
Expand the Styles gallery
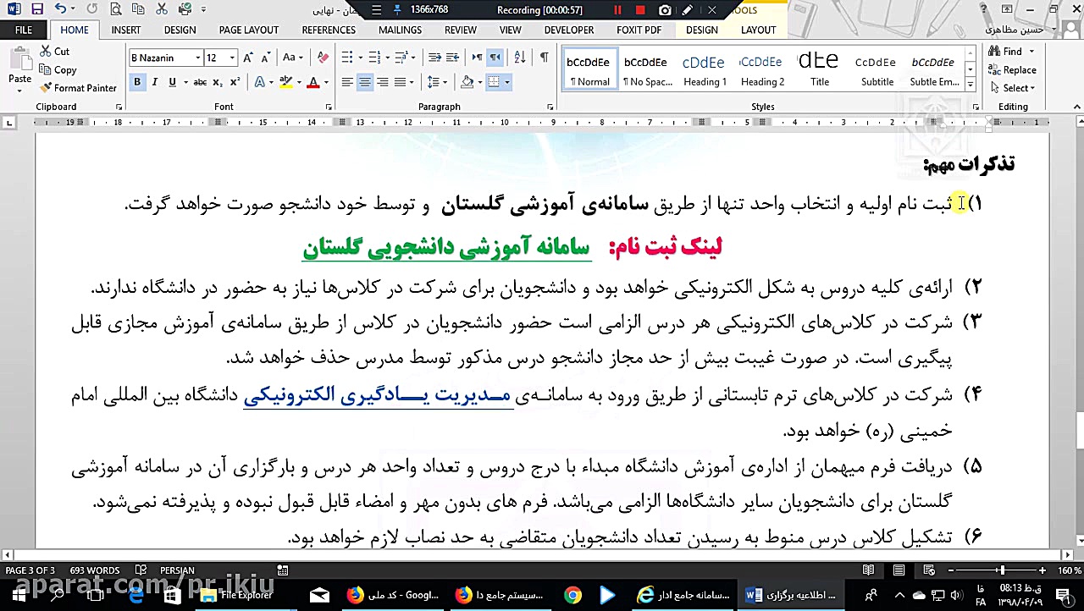971,85
